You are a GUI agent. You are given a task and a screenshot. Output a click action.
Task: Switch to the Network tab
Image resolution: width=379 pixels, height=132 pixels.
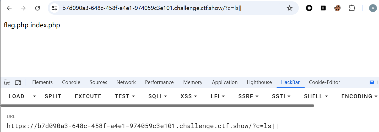coord(126,82)
